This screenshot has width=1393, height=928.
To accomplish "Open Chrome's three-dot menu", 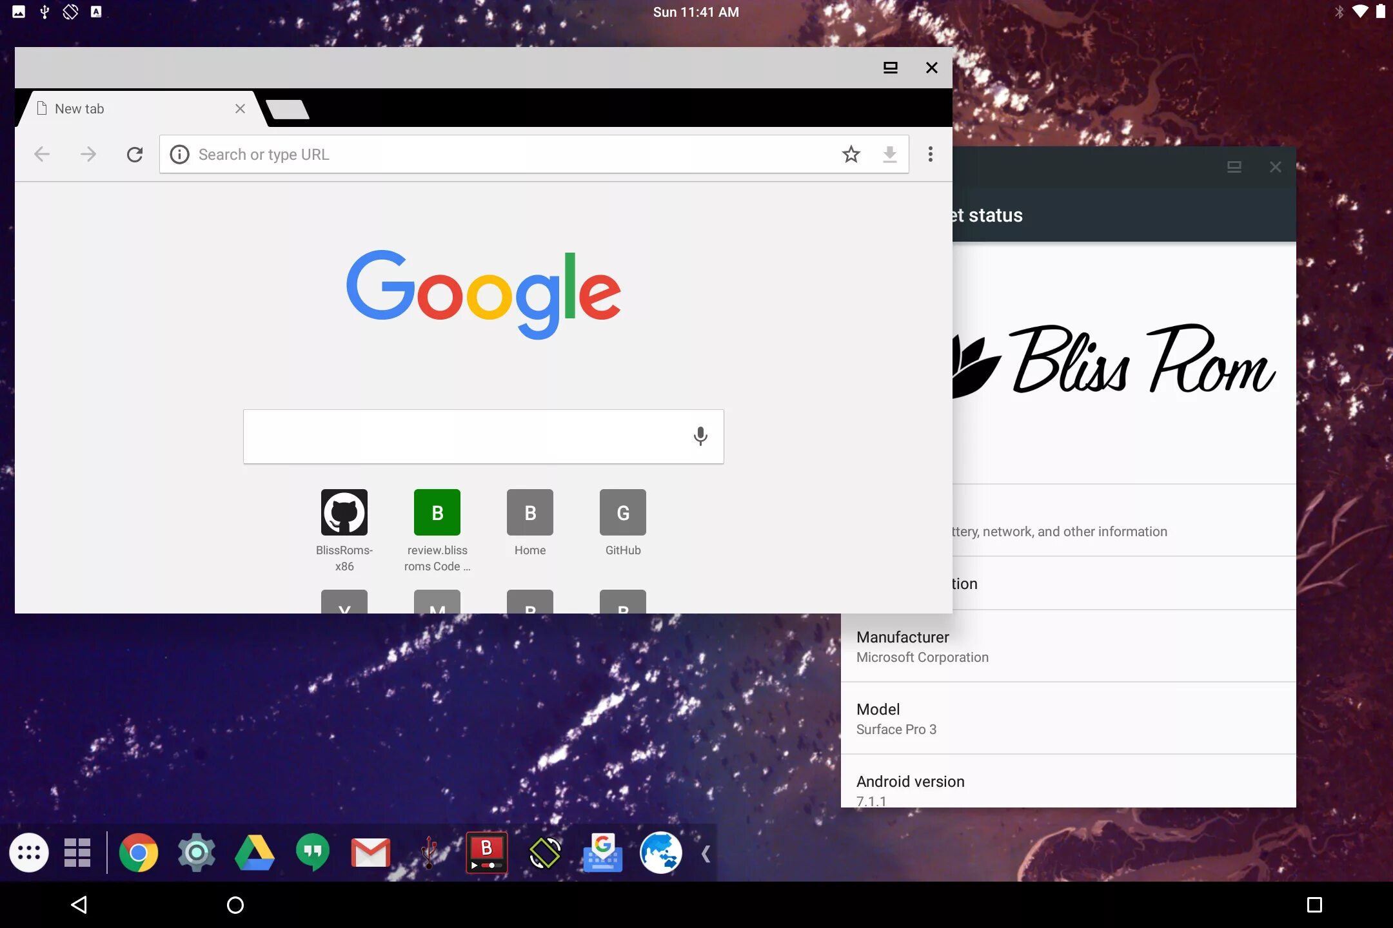I will pyautogui.click(x=930, y=154).
